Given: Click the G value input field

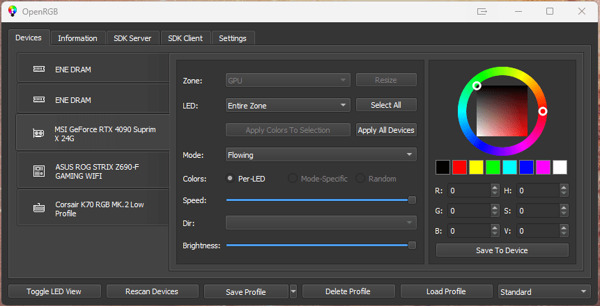Looking at the screenshot, I should click(x=469, y=211).
